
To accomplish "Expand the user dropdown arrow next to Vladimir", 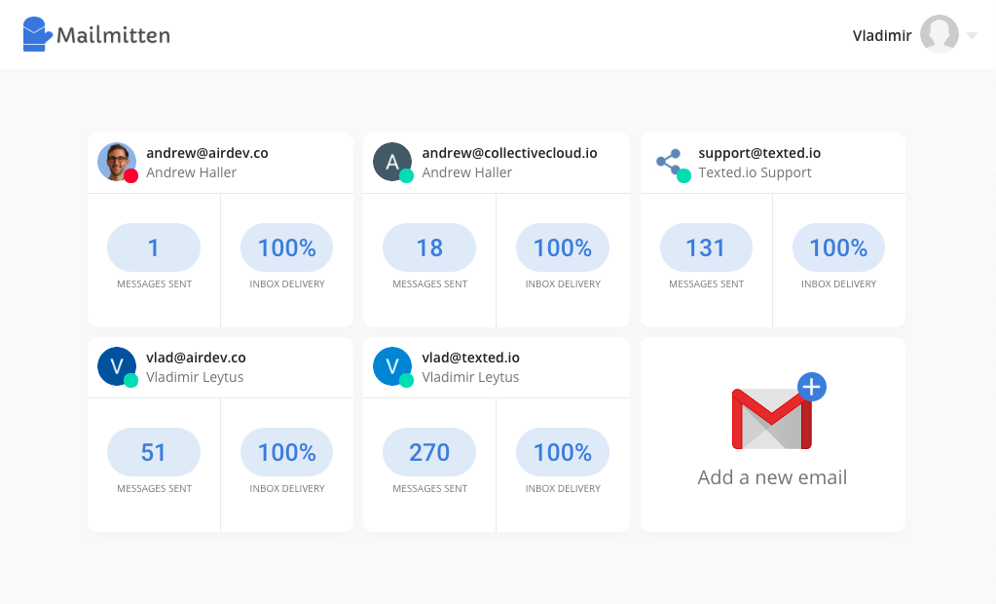I will pos(972,36).
